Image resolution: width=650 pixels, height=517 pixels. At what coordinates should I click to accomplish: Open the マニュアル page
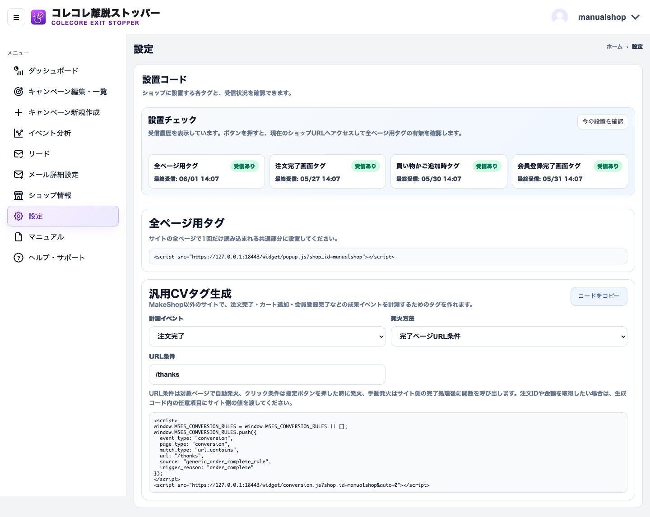click(x=63, y=237)
